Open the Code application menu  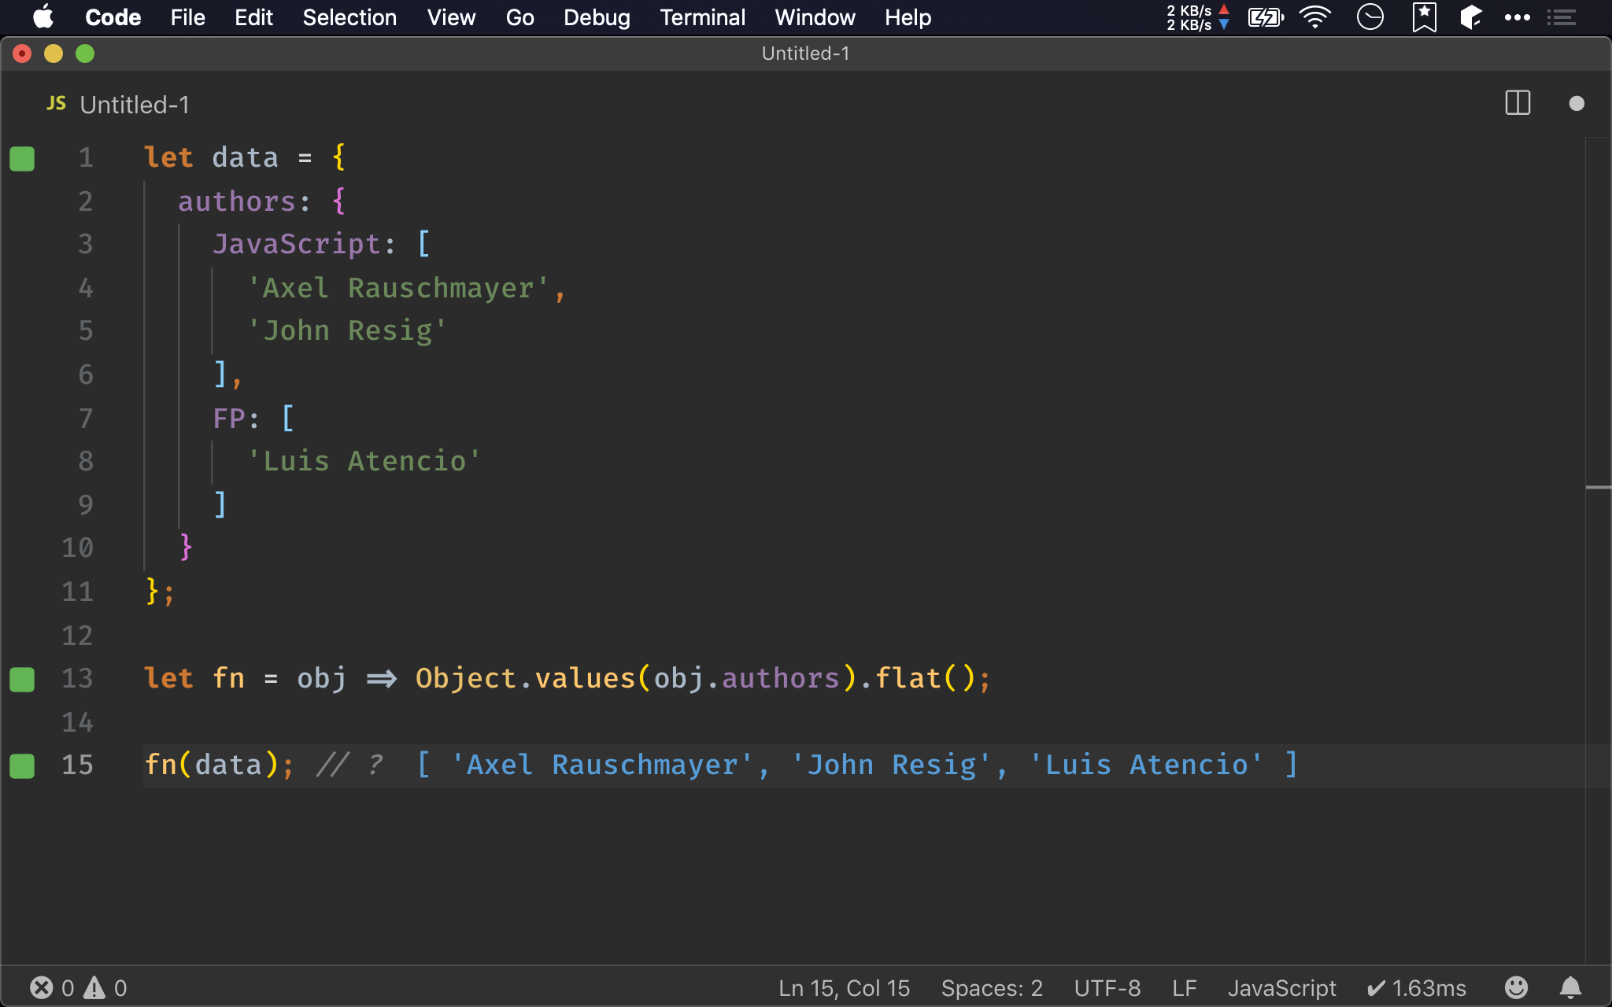(x=113, y=17)
